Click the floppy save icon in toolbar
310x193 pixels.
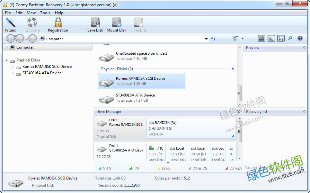281,38
